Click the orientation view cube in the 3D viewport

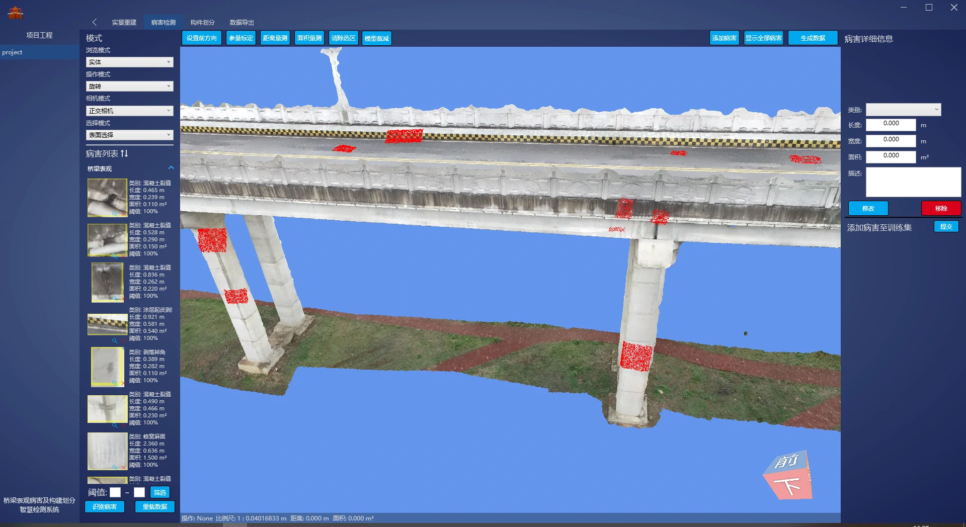pyautogui.click(x=788, y=475)
